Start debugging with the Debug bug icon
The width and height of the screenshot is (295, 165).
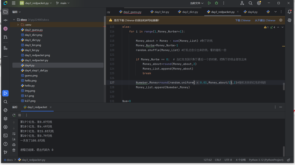[216, 3]
